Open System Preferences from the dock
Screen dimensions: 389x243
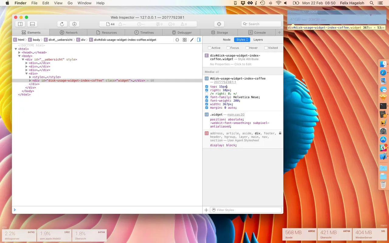point(383,131)
